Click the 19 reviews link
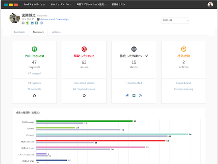218x164 pixels. tap(34, 83)
